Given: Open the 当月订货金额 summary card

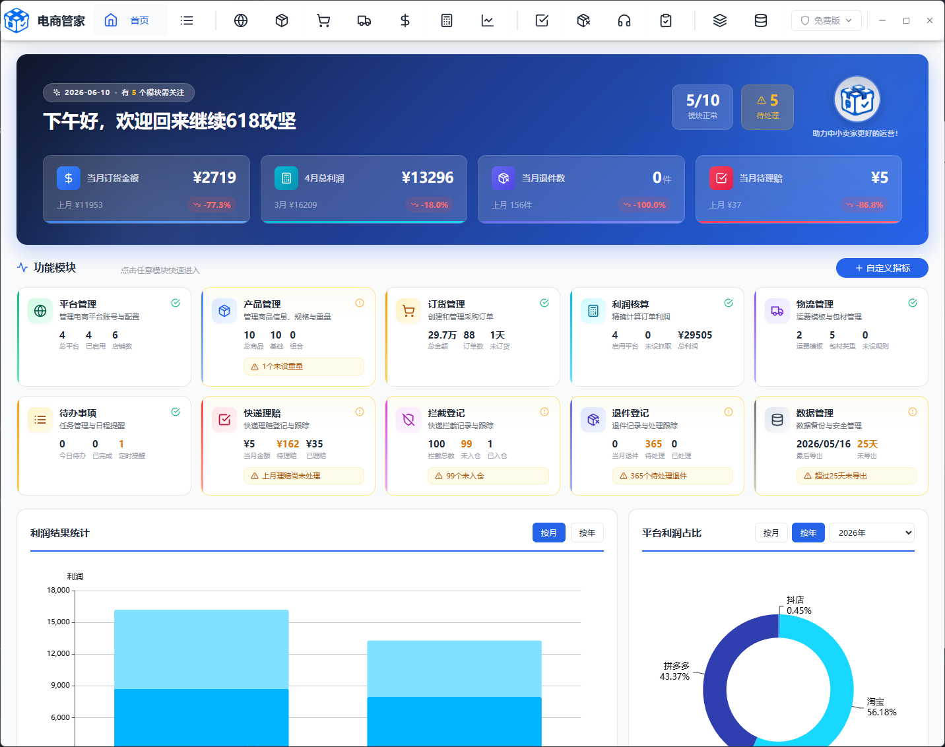Looking at the screenshot, I should pos(147,189).
